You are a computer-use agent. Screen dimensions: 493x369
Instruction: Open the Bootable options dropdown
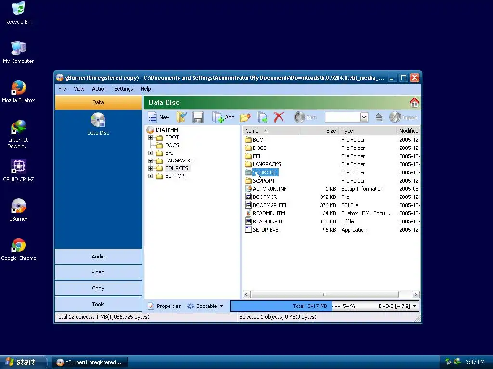[205, 306]
